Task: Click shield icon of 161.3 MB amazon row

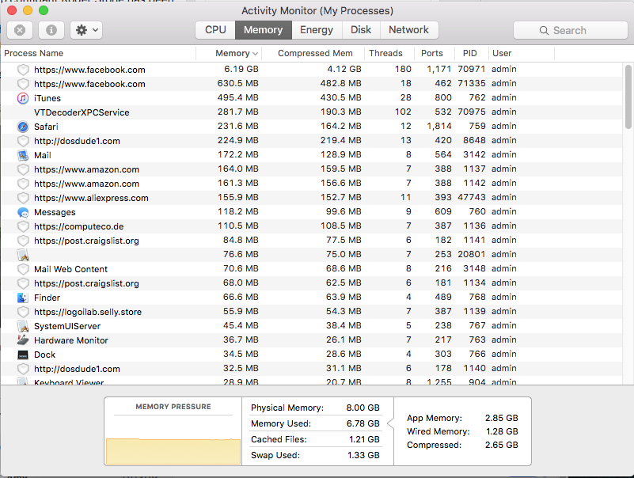Action: point(23,184)
